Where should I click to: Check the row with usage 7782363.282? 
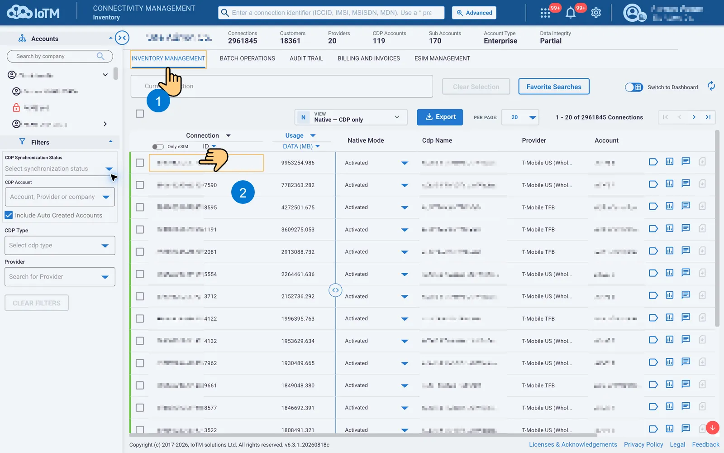140,185
